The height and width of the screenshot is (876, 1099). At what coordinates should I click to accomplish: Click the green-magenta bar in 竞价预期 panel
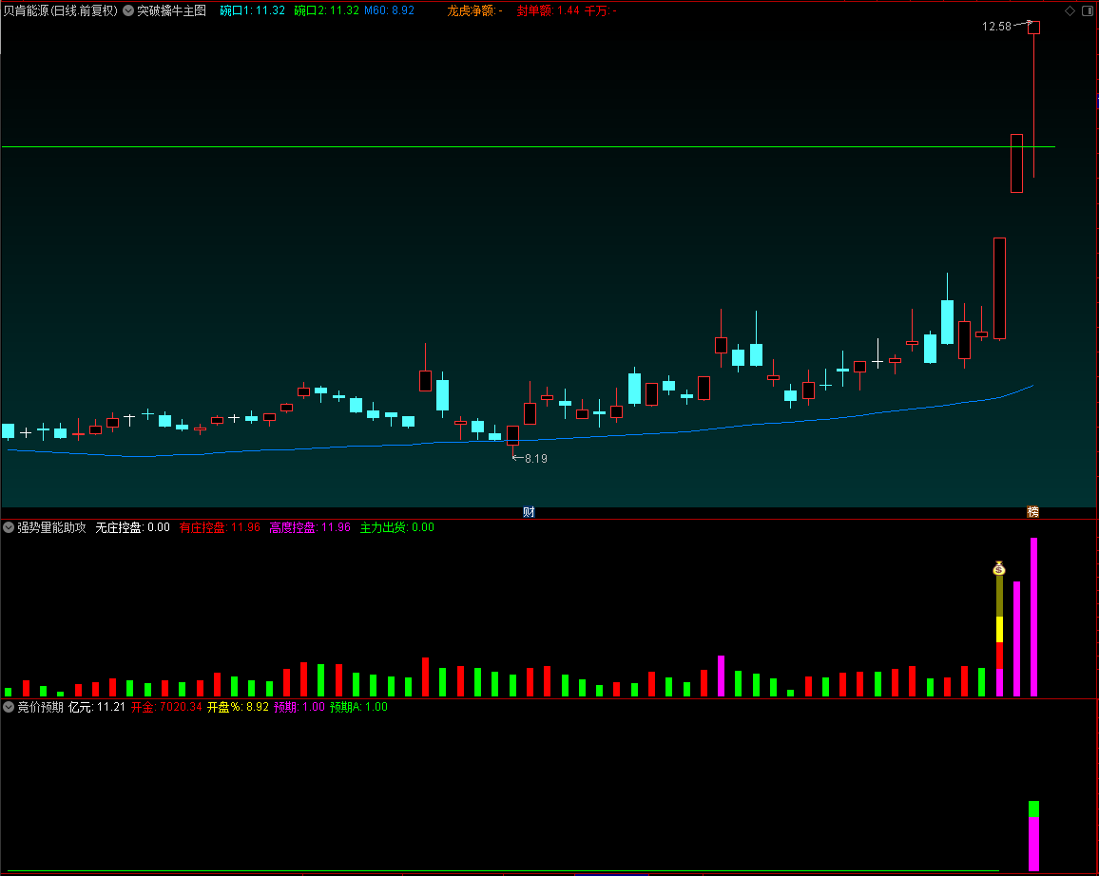pyautogui.click(x=1033, y=835)
